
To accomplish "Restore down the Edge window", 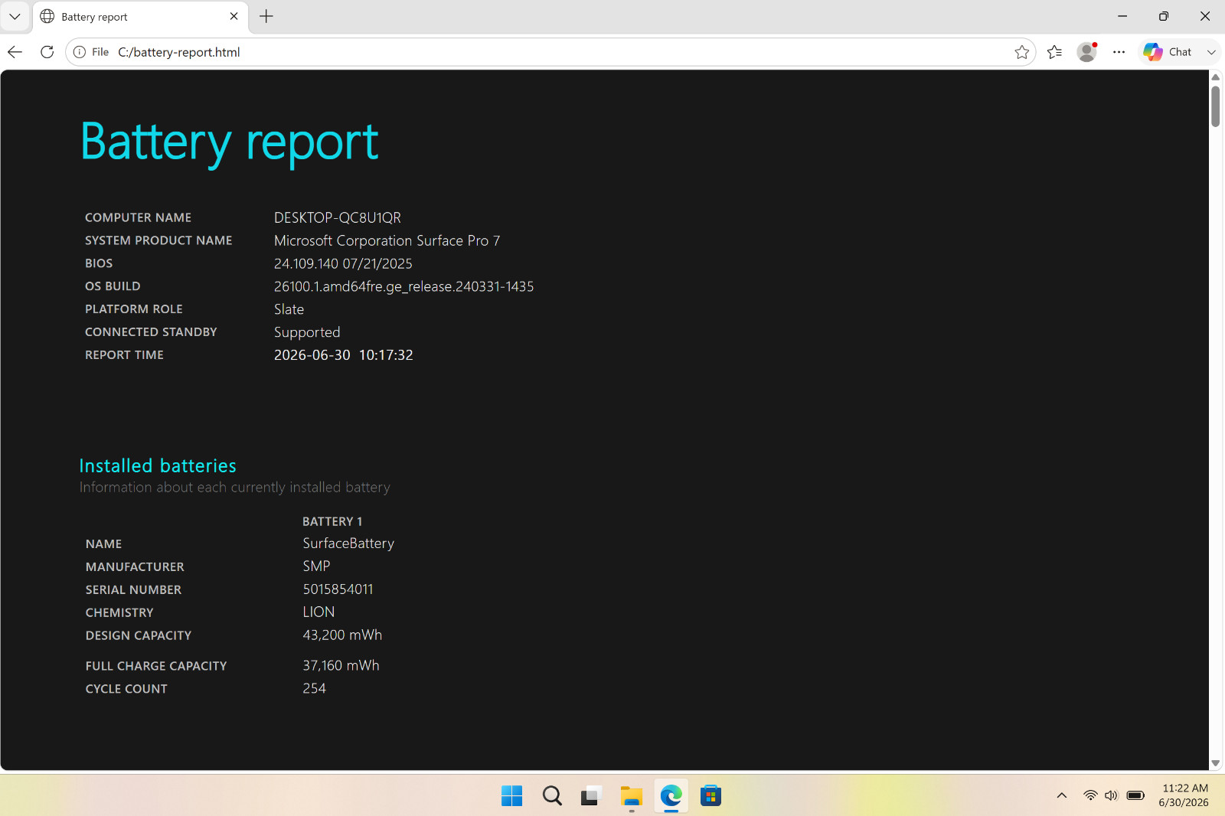I will (x=1164, y=16).
